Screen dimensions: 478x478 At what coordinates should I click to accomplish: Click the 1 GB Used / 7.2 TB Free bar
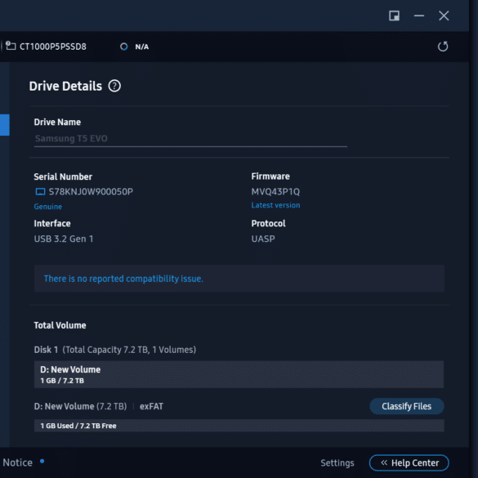[x=239, y=426]
